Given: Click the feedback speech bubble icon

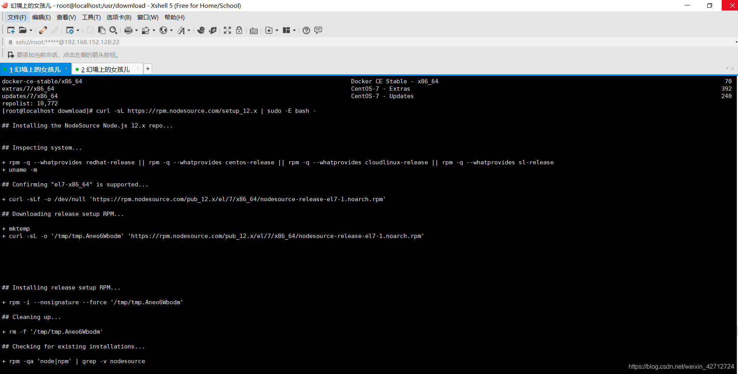Looking at the screenshot, I should tap(318, 30).
